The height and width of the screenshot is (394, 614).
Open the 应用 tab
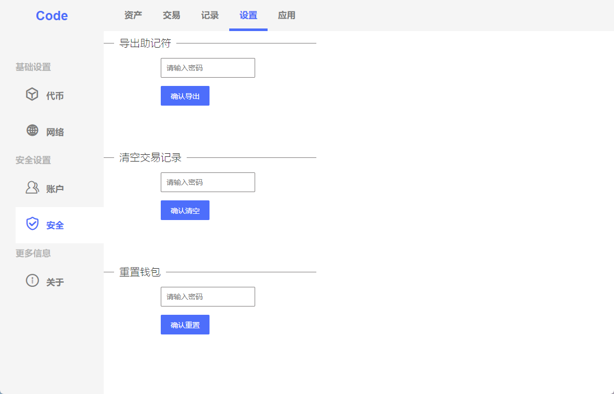(x=287, y=15)
